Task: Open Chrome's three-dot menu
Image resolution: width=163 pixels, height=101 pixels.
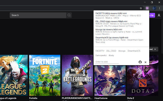Action: tap(159, 8)
